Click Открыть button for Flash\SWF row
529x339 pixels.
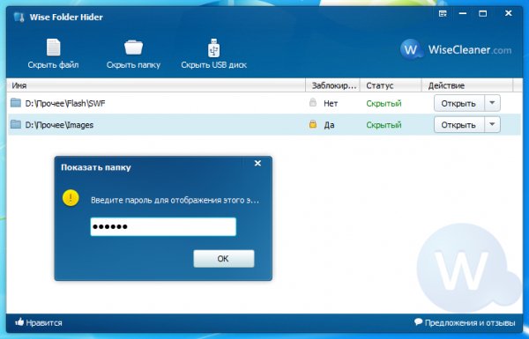tap(459, 103)
